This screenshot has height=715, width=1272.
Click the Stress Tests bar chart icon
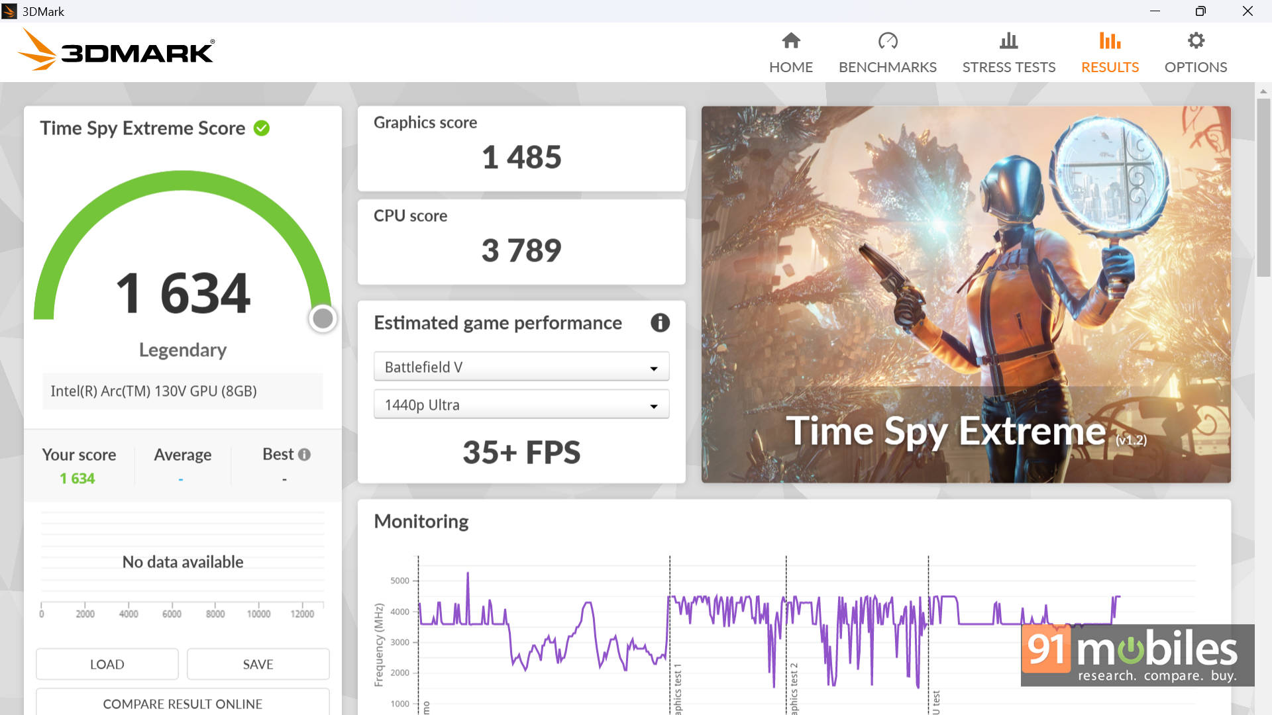[x=1008, y=41]
